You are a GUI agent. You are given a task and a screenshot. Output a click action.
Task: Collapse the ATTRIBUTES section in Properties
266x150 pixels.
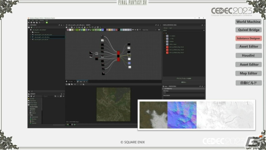[163, 89]
